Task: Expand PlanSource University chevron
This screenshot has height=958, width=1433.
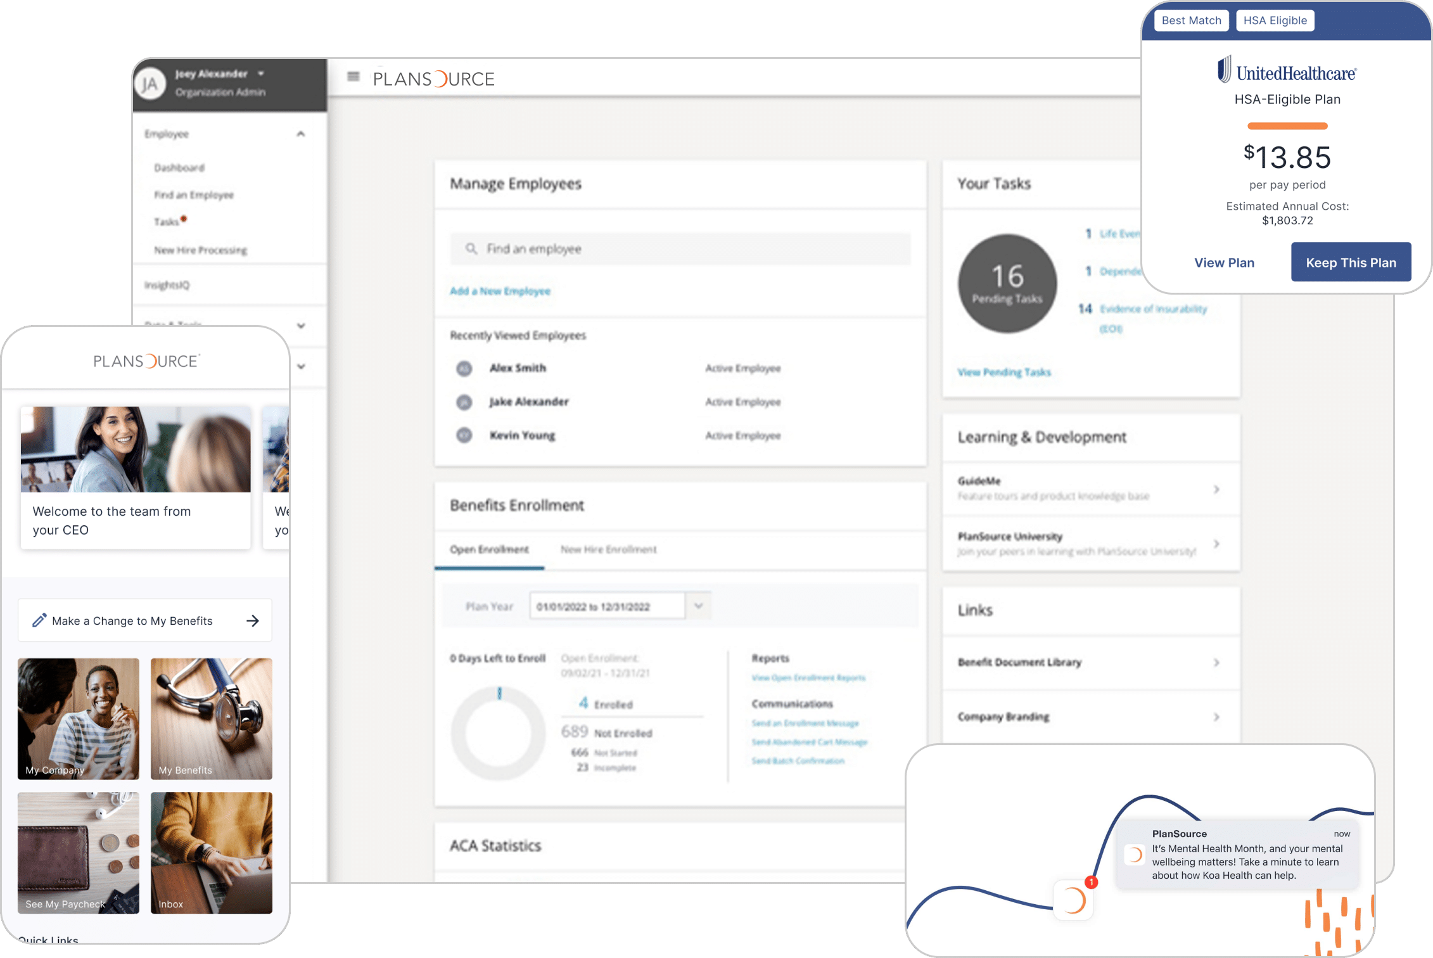Action: 1216,544
